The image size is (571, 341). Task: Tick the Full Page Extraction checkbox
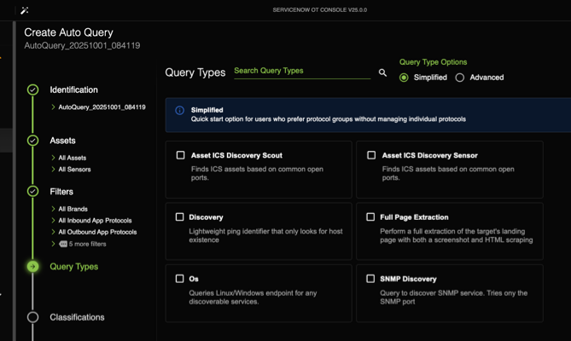pos(370,217)
